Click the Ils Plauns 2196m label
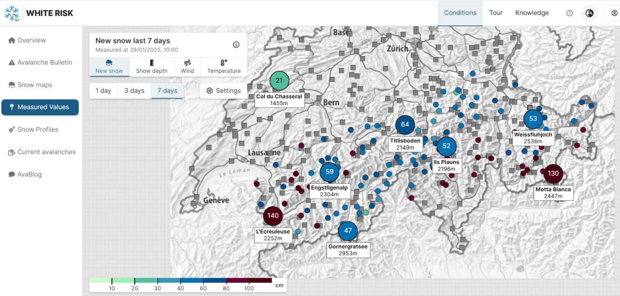The height and width of the screenshot is (296, 620). (x=446, y=166)
